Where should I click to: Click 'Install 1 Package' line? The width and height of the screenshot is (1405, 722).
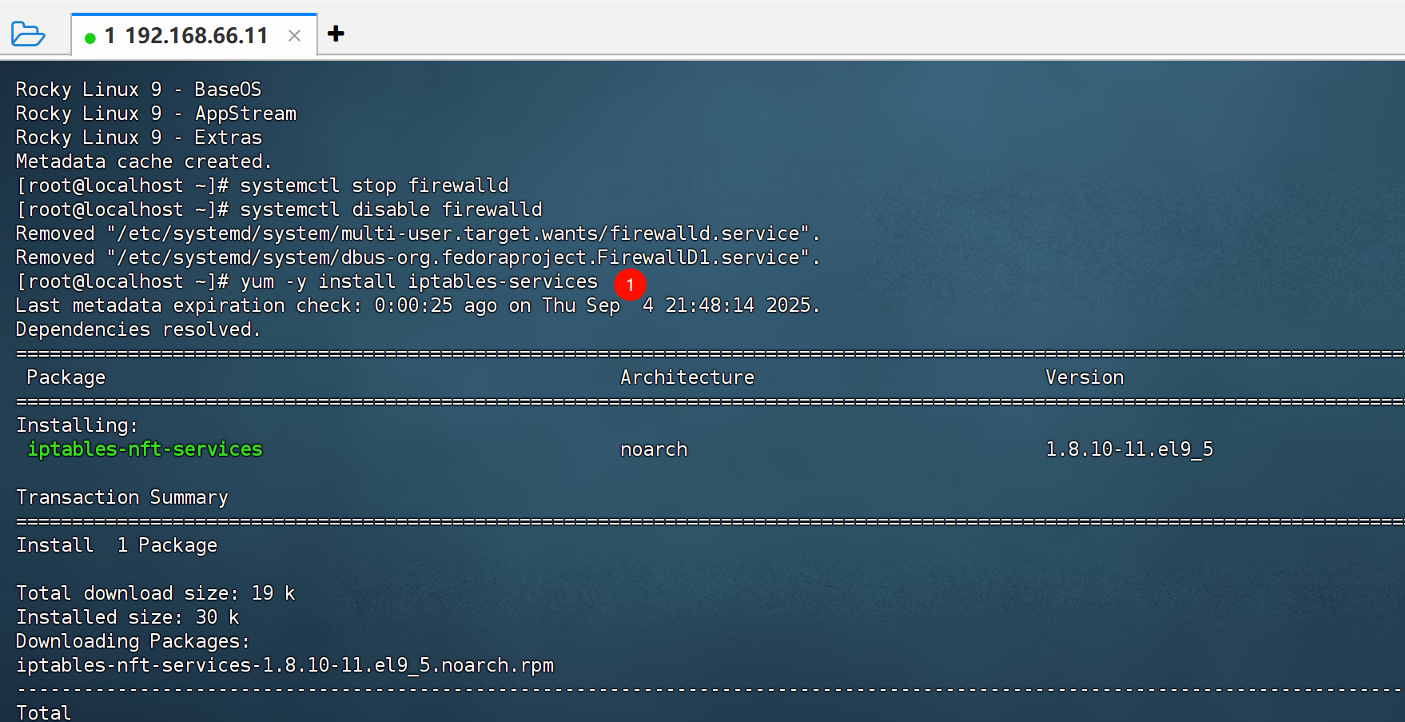click(x=117, y=545)
